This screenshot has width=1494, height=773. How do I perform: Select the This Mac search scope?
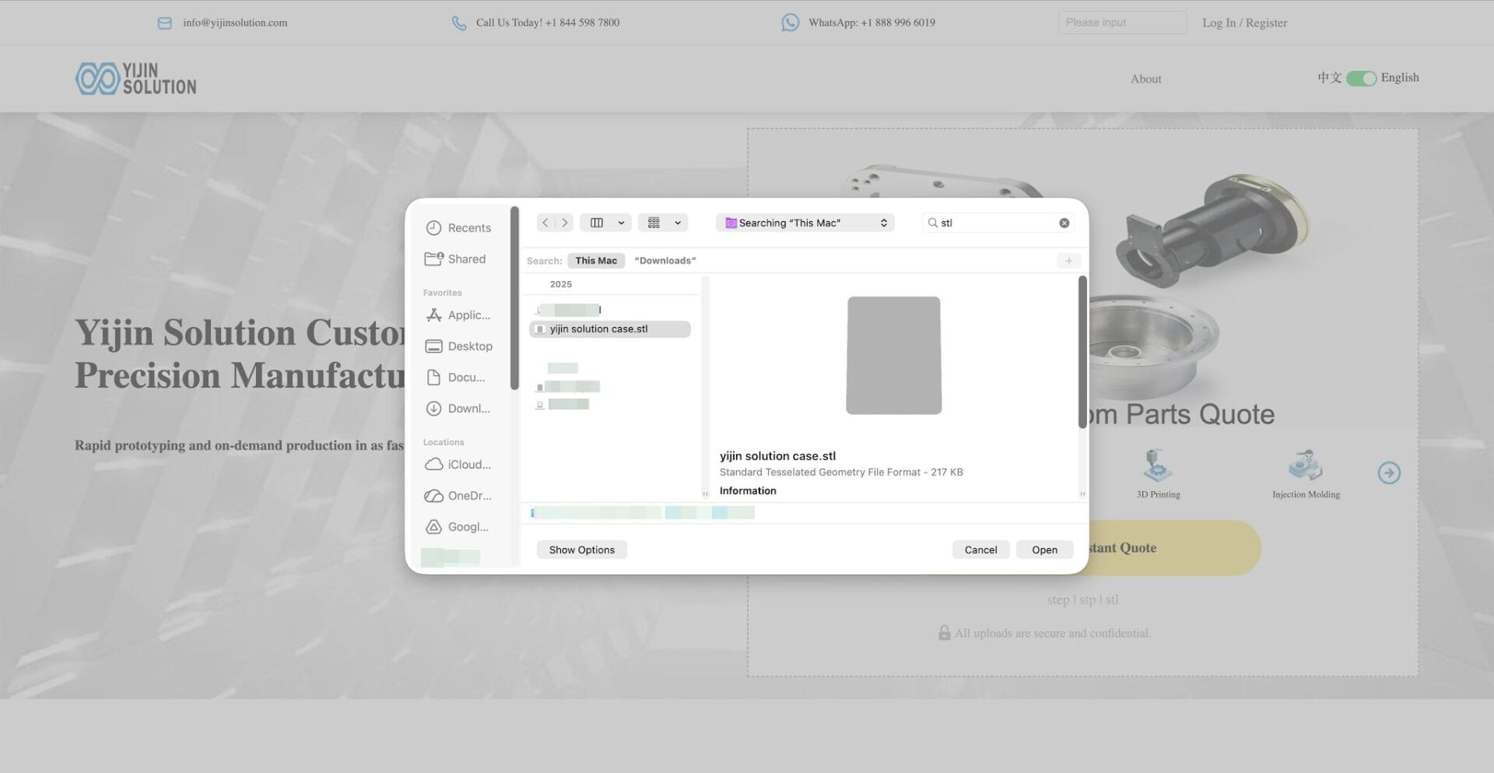(596, 260)
